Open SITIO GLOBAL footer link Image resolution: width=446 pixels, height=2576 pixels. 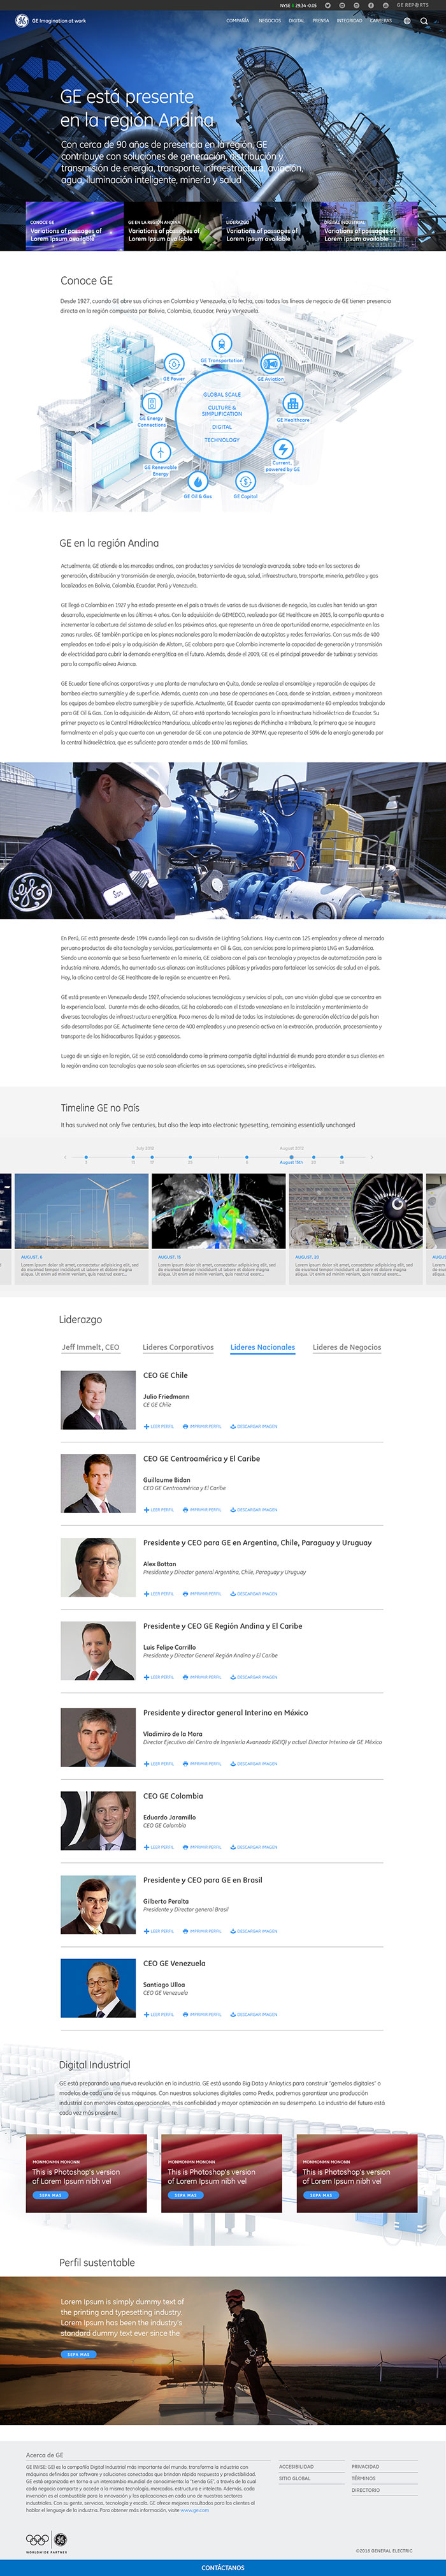coord(296,2479)
